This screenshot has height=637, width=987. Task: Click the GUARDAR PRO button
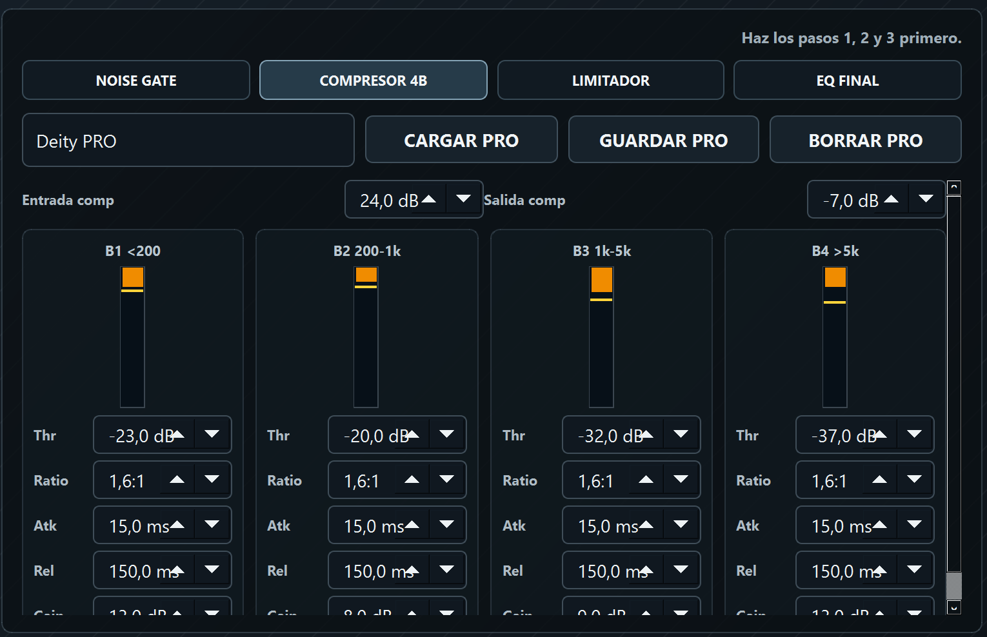[x=664, y=140]
